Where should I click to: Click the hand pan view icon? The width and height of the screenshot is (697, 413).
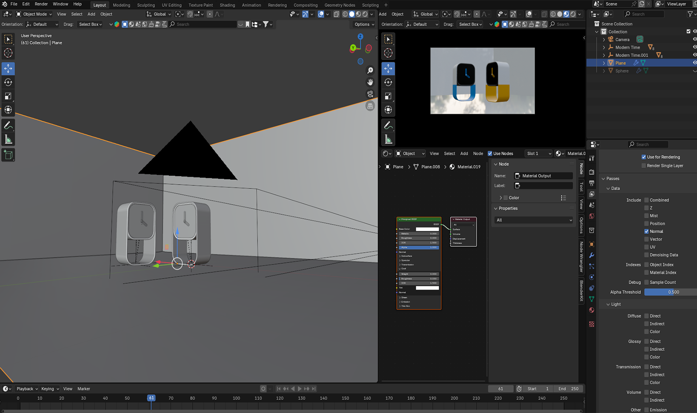point(370,82)
